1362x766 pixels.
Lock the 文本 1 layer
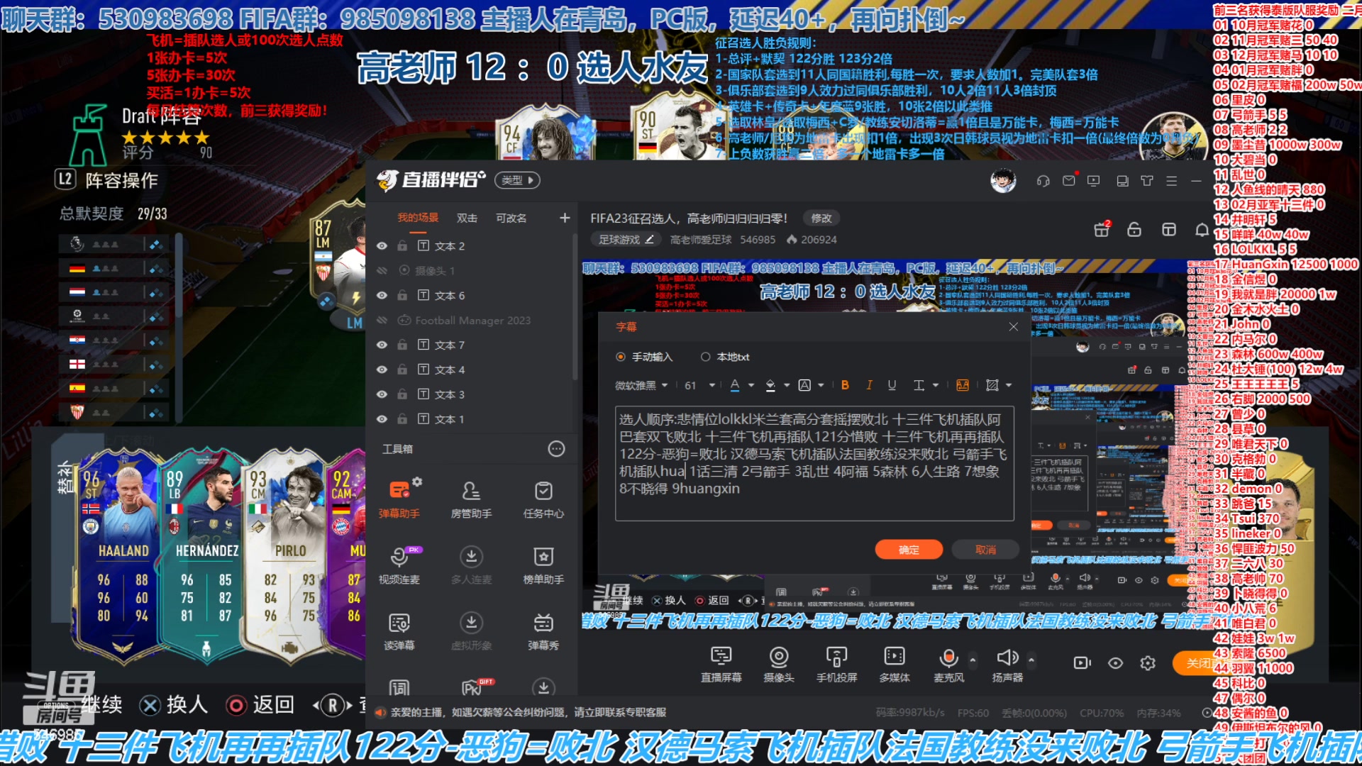[x=402, y=419]
